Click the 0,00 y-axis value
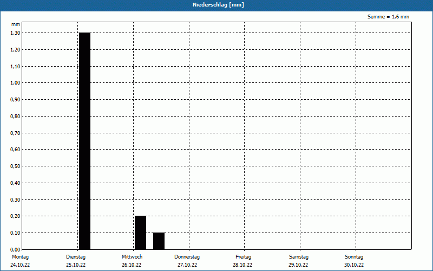The height and width of the screenshot is (271, 433). click(15, 249)
